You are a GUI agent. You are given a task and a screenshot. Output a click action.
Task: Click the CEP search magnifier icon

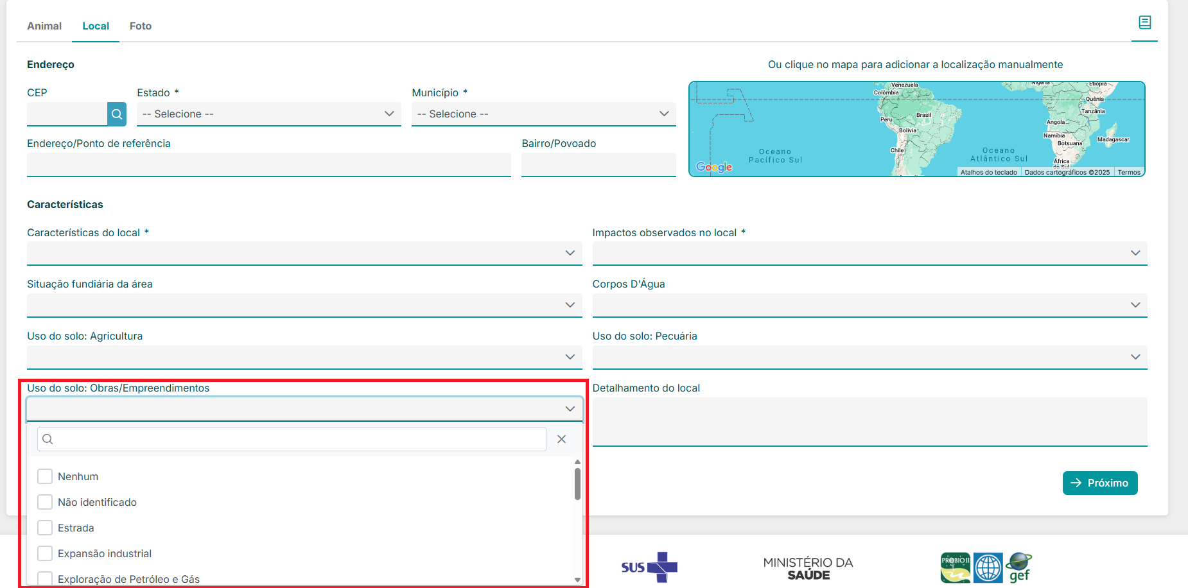(116, 114)
